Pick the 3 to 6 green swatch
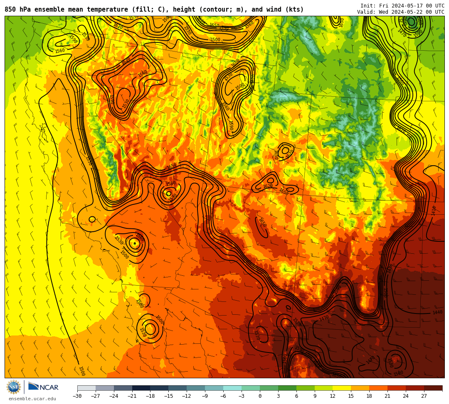Image resolution: width=449 pixels, height=404 pixels. 287,388
